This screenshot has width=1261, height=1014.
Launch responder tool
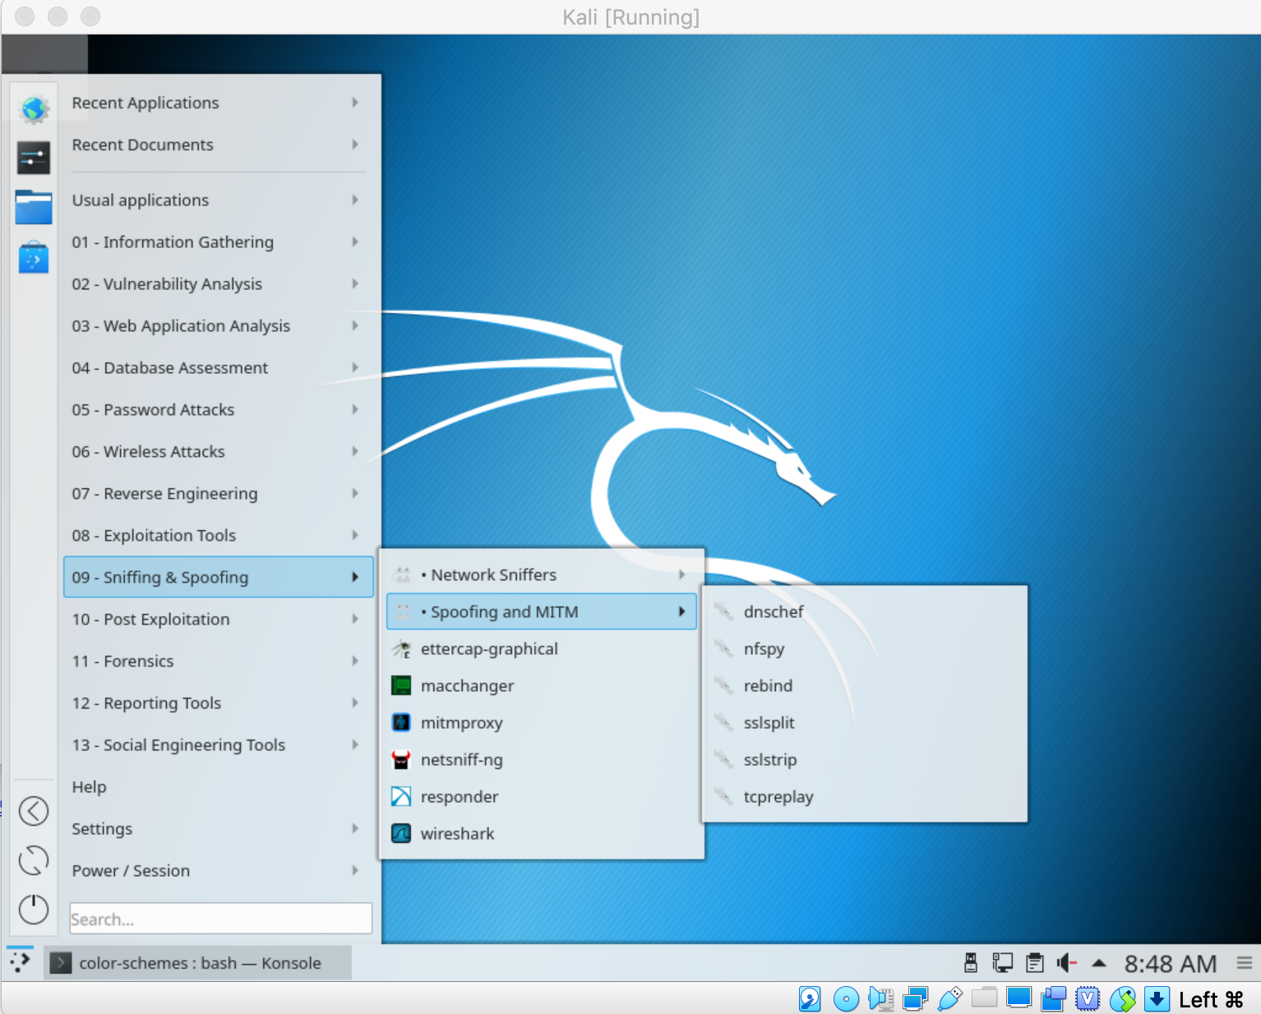tap(459, 797)
